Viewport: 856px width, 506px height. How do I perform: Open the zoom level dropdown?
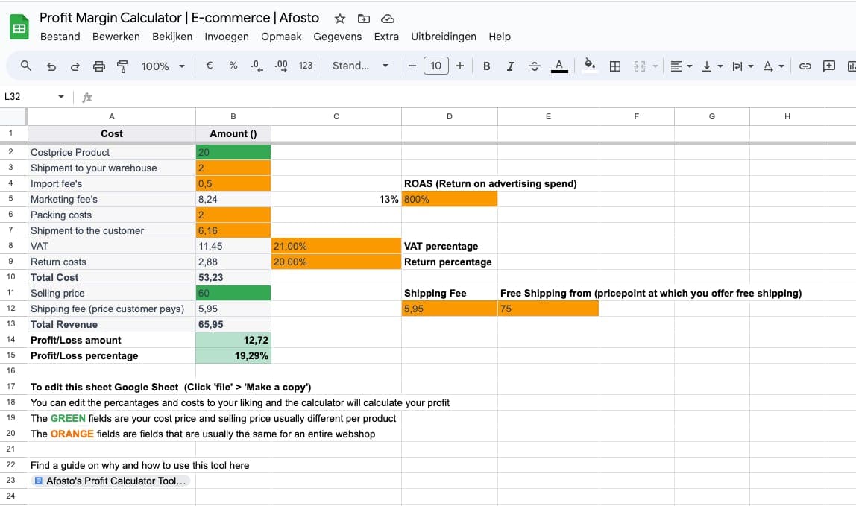(x=163, y=66)
